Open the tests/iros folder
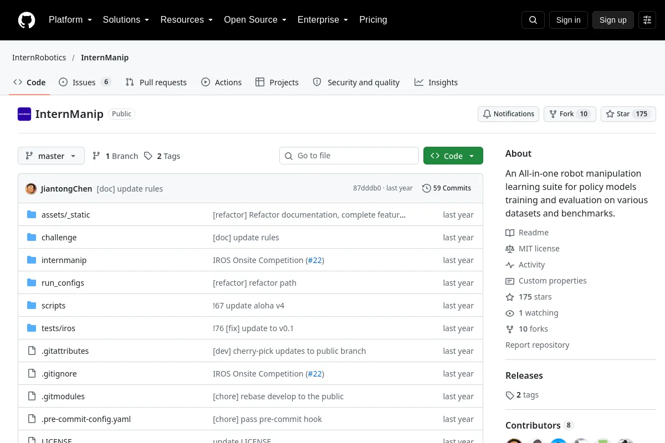Image resolution: width=665 pixels, height=443 pixels. (58, 328)
